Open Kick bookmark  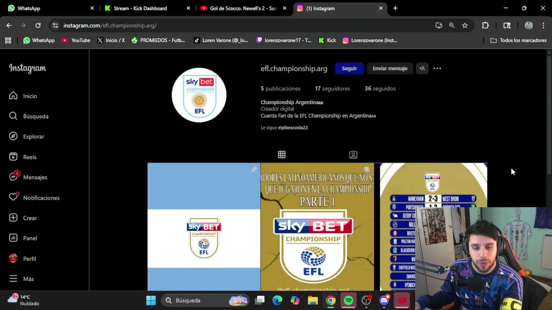coord(327,40)
